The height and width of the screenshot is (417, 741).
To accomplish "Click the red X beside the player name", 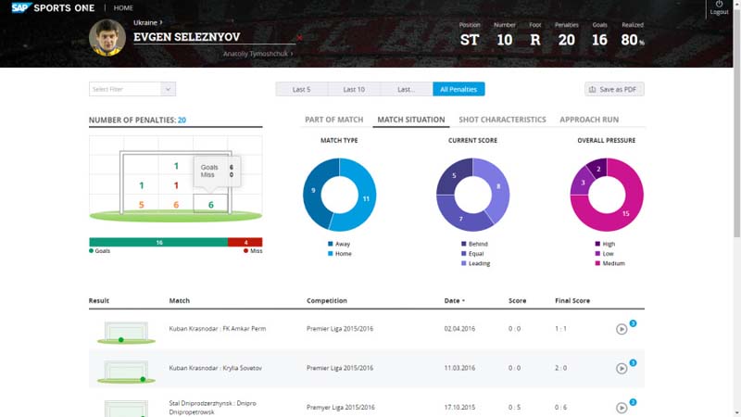I will (299, 38).
